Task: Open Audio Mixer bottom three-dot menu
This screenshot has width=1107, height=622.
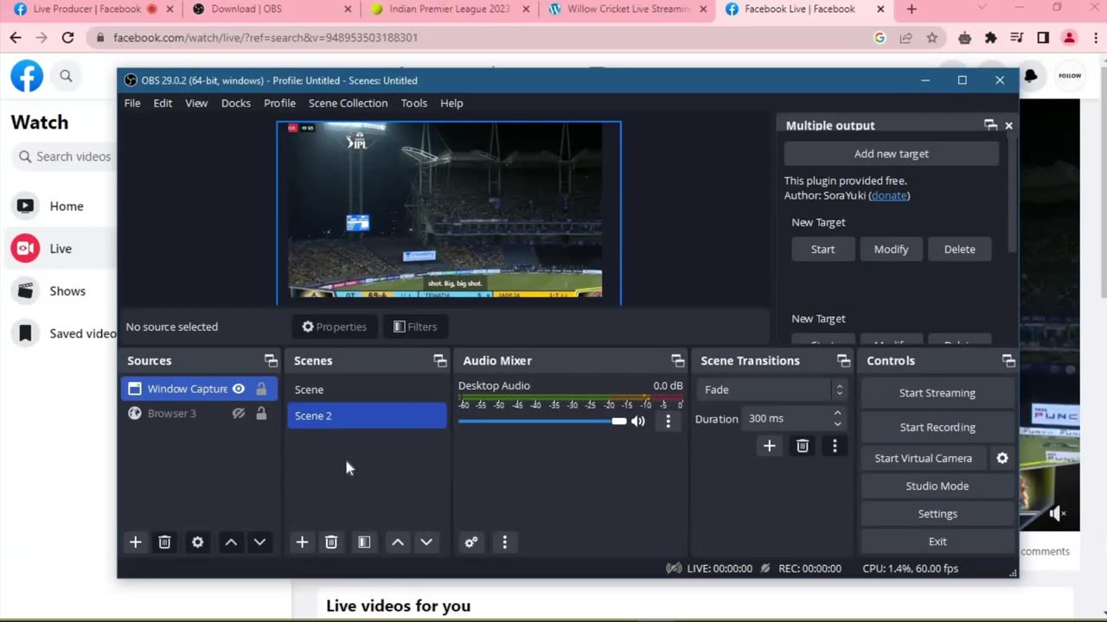Action: pyautogui.click(x=505, y=542)
